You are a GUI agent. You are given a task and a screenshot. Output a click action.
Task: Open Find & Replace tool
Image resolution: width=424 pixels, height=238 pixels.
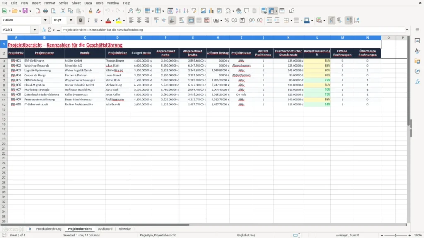(130, 11)
